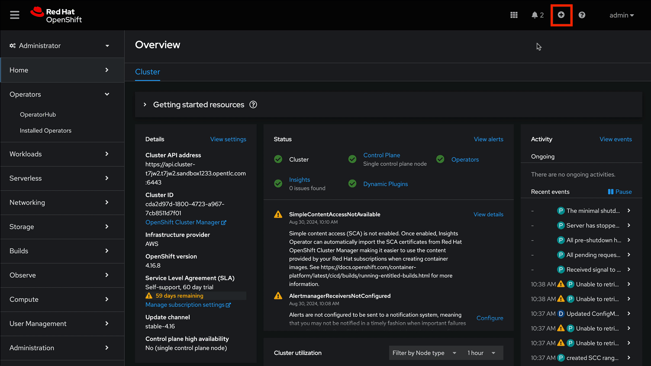Viewport: 651px width, 366px height.
Task: Open the Dynamic Plugins status link
Action: [386, 184]
